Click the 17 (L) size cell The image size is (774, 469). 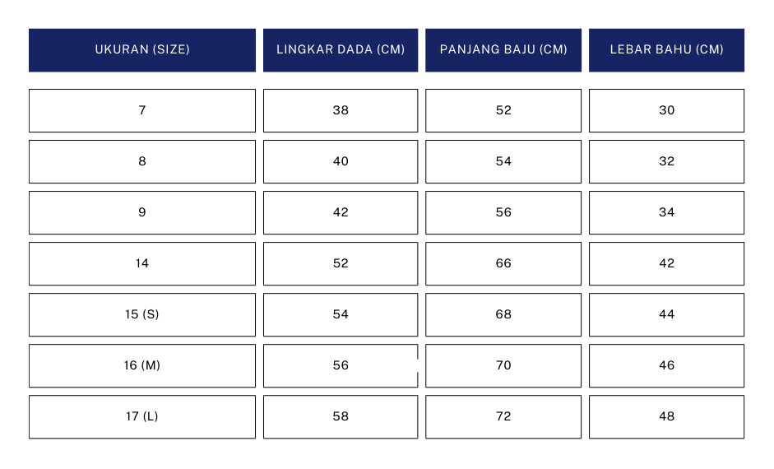pyautogui.click(x=142, y=416)
